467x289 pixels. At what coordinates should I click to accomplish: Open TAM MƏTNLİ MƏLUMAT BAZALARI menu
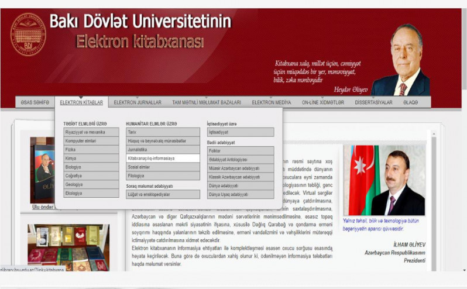pos(207,102)
